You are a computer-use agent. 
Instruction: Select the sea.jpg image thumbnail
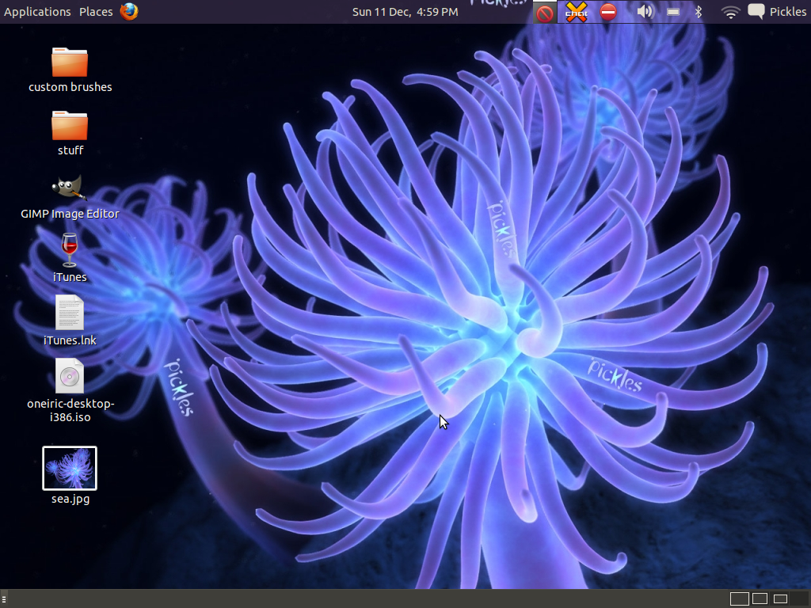point(70,468)
